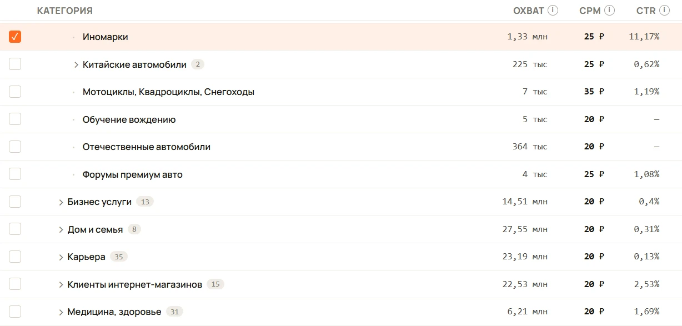This screenshot has width=682, height=326.
Task: Select the Медицина, здоровье checkbox
Action: pyautogui.click(x=15, y=312)
